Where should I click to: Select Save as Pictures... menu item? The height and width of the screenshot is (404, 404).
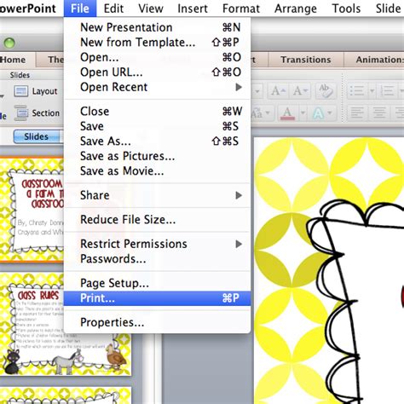tap(157, 156)
